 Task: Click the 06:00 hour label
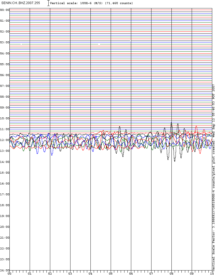5,75
